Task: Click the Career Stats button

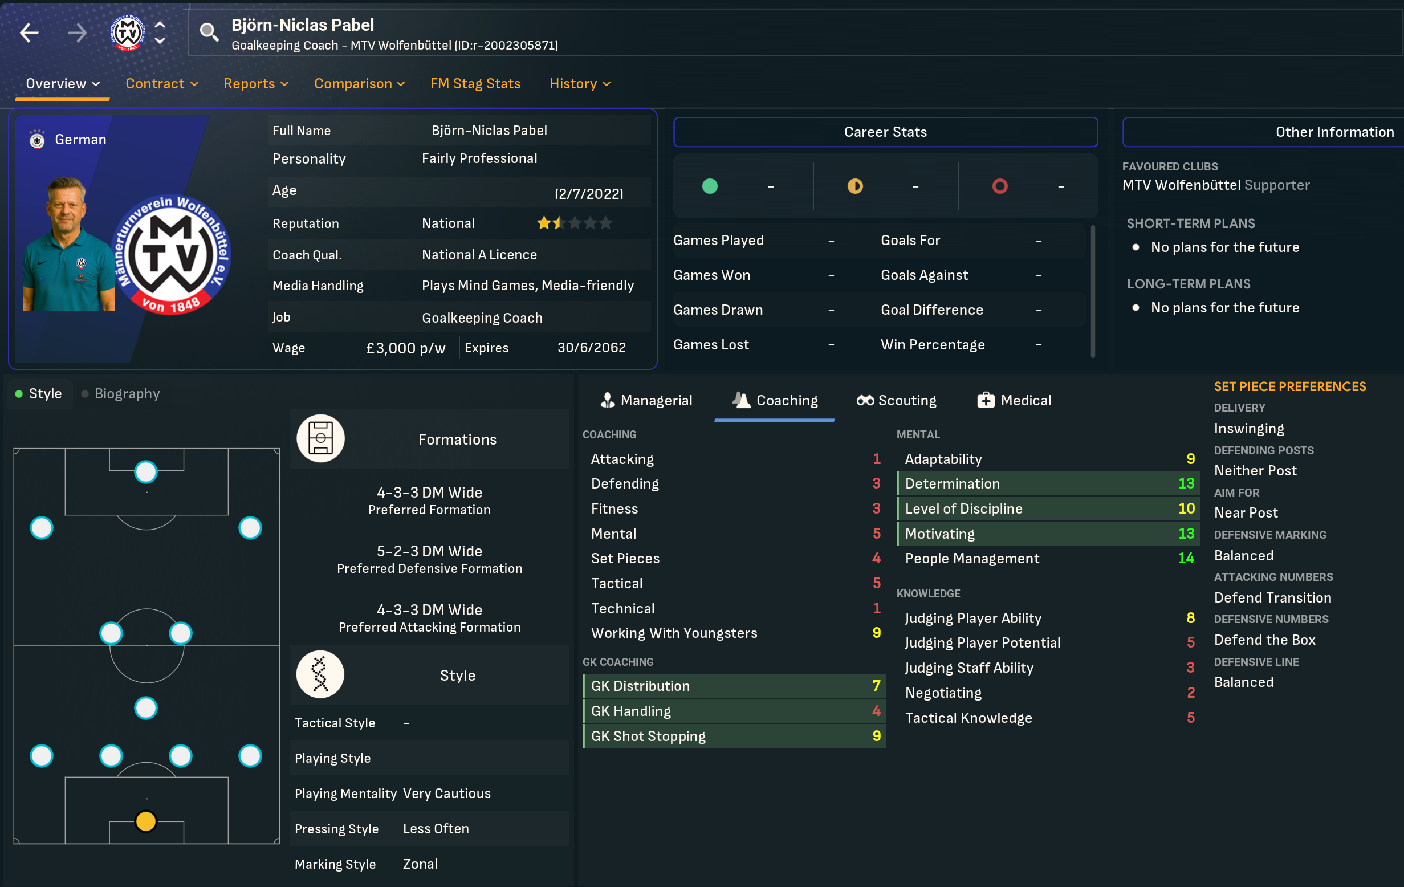Action: [885, 132]
